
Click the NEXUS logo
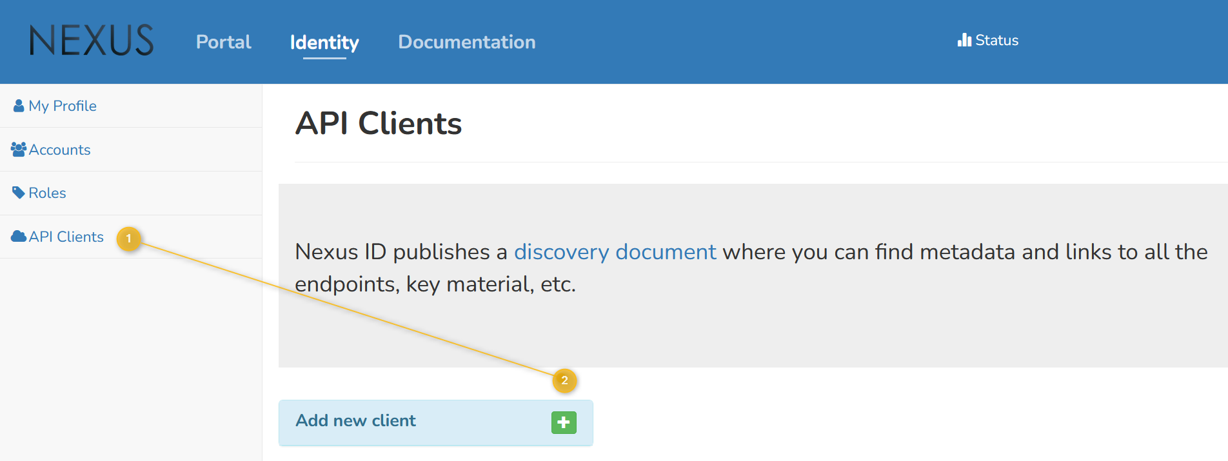click(92, 41)
